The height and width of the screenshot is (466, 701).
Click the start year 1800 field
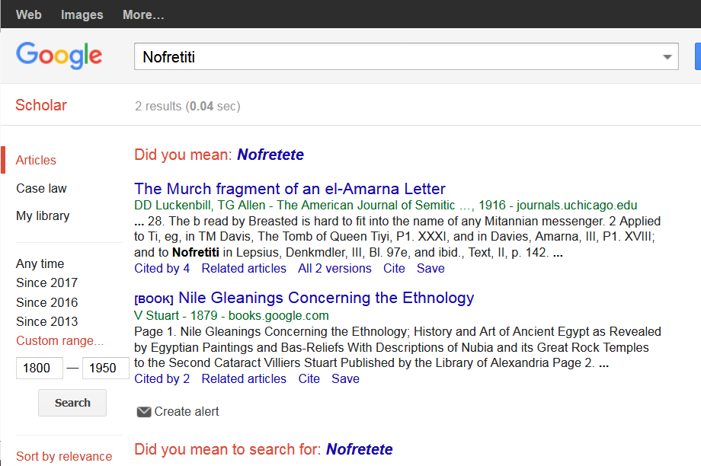(39, 369)
